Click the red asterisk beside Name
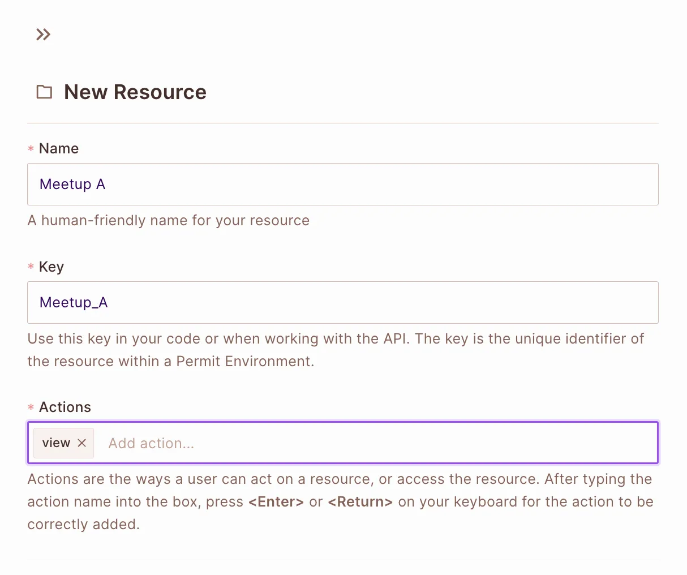The height and width of the screenshot is (575, 687). pyautogui.click(x=31, y=149)
